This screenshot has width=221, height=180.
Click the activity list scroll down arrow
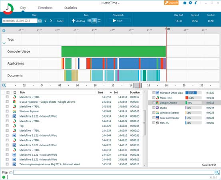point(144,165)
